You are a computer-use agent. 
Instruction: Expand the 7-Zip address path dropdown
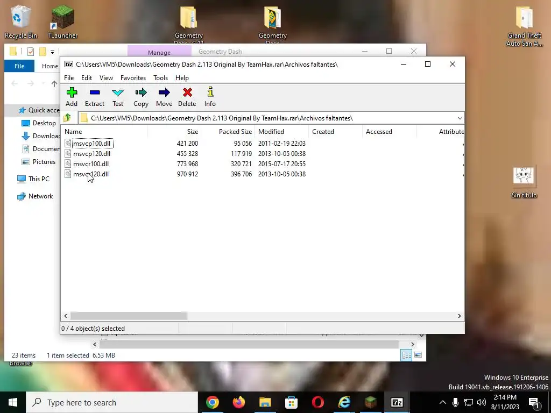[460, 118]
